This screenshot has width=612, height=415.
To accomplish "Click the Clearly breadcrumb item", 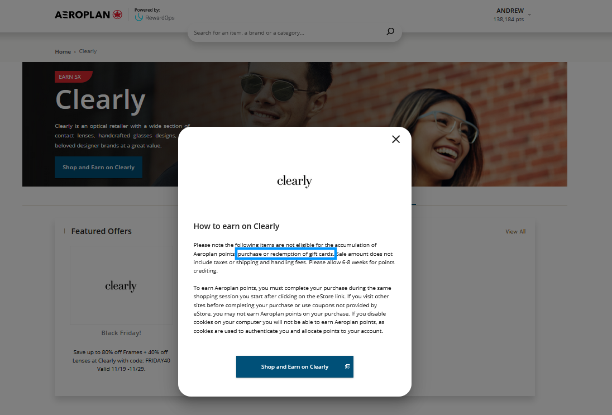I will (x=88, y=51).
